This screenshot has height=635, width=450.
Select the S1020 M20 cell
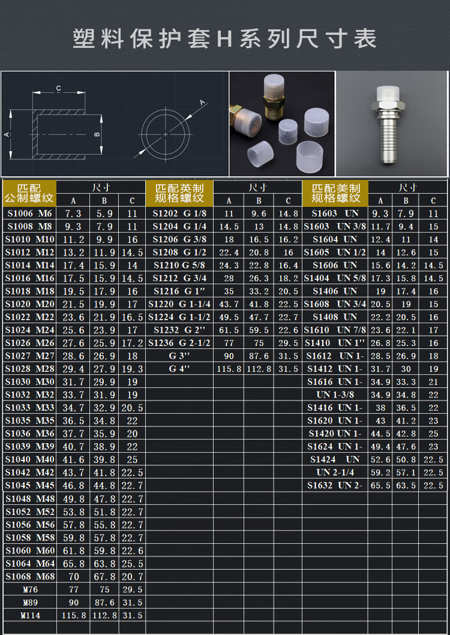click(x=29, y=304)
